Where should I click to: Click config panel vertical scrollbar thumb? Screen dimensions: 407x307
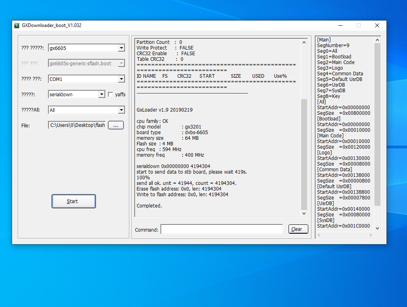click(378, 124)
